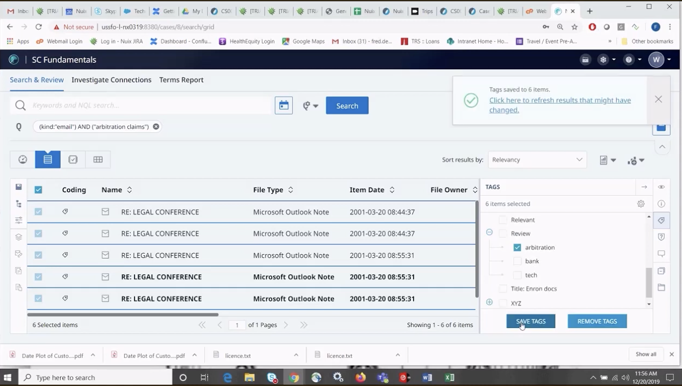Open the comments panel on the right

pos(662,253)
